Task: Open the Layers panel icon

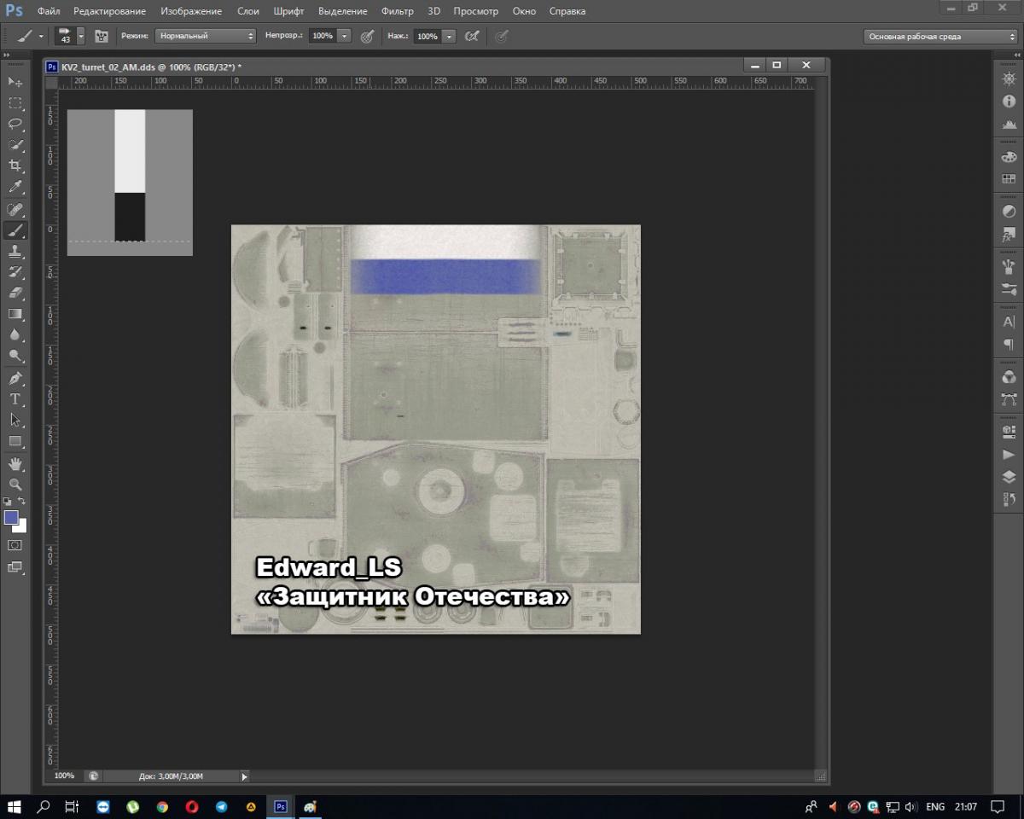Action: (1009, 477)
